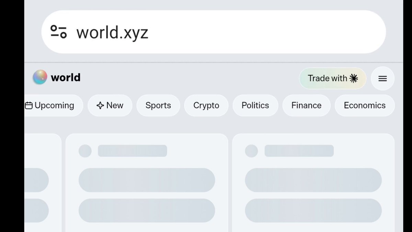Go home via the world wordmark
Screen dimensions: 412x232
point(66,78)
